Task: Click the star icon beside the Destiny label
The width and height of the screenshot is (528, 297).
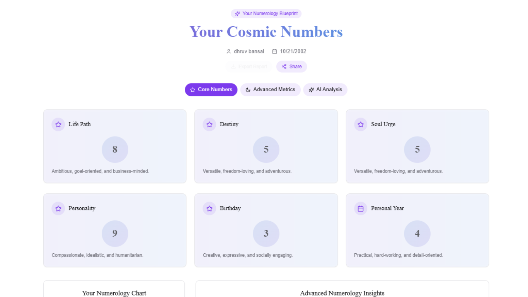Action: point(209,125)
